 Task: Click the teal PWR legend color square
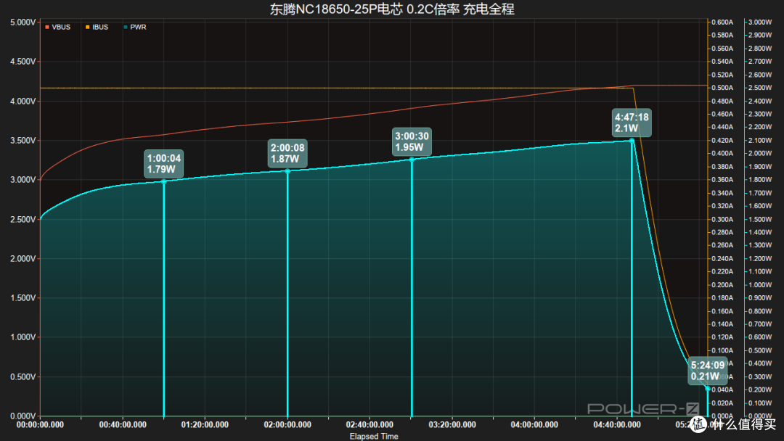126,27
